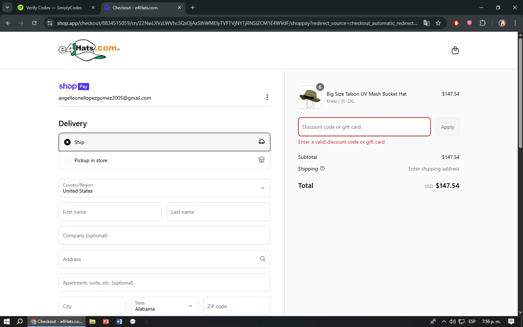Open the browser extensions puzzle icon
Image resolution: width=523 pixels, height=327 pixels.
pos(483,23)
